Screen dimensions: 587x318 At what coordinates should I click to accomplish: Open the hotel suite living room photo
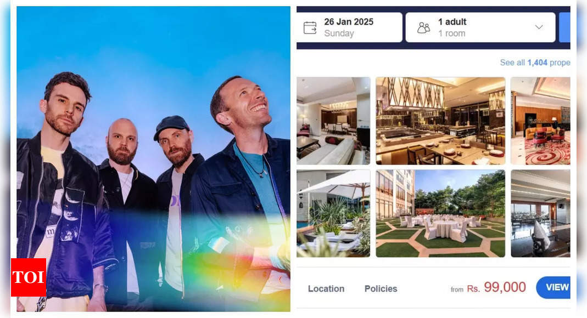[333, 121]
